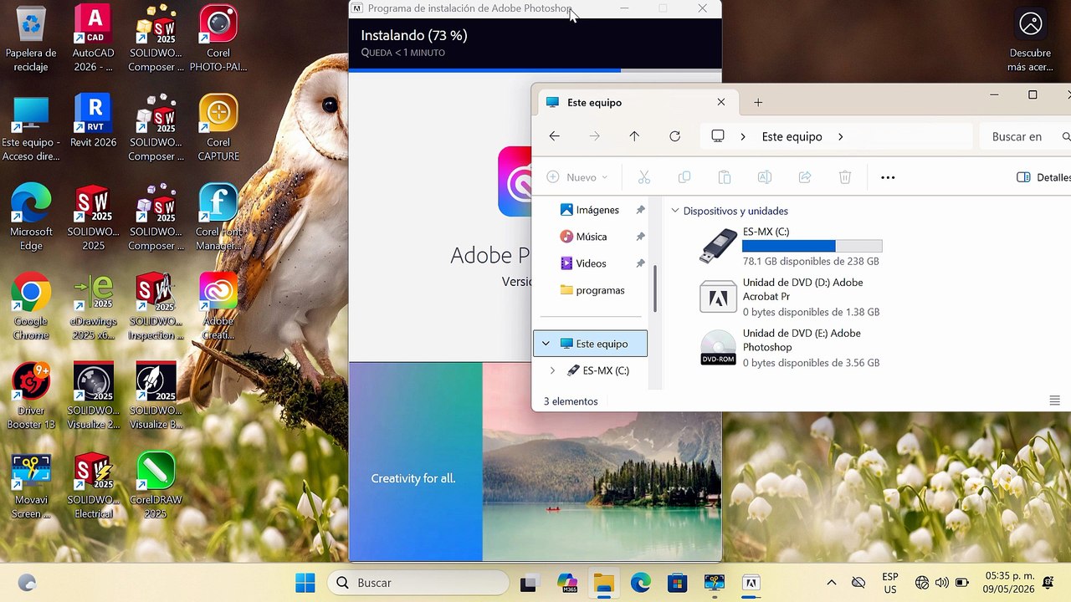Collapse the Dispositivos y unidades group
The image size is (1071, 602).
click(675, 211)
